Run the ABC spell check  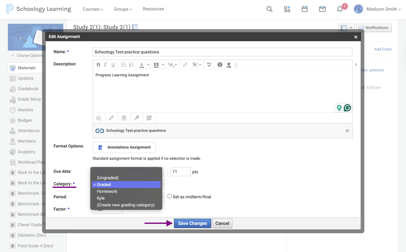click(x=209, y=65)
